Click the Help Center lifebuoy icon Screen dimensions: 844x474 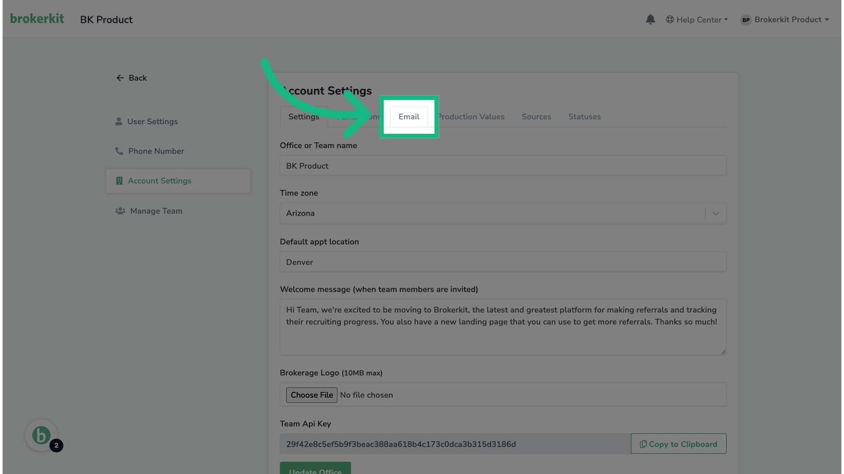coord(669,20)
